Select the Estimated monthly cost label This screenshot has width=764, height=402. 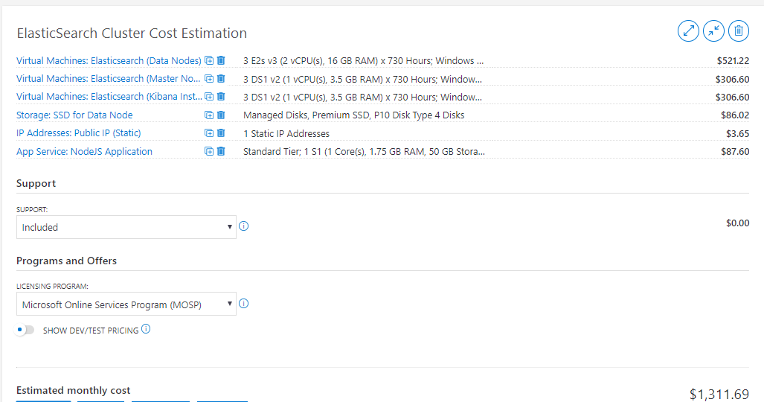73,390
